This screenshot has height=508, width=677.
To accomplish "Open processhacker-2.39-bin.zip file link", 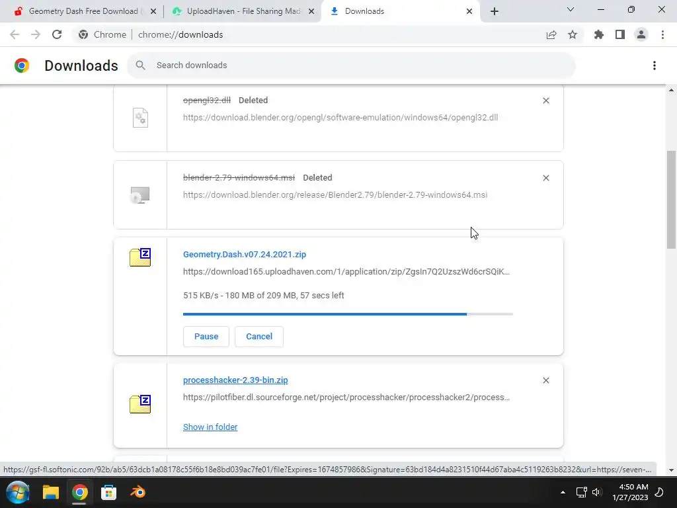I will 235,380.
